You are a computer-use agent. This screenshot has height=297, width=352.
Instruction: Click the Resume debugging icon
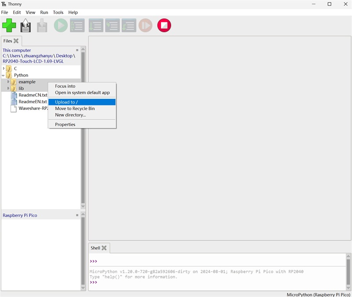coord(146,25)
